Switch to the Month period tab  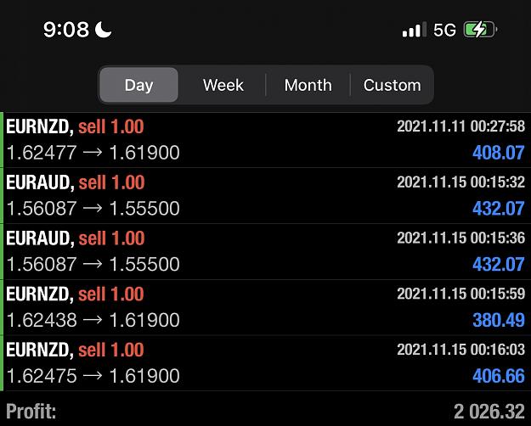tap(308, 85)
